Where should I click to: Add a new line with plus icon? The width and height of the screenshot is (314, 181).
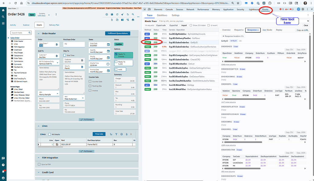tap(121, 134)
